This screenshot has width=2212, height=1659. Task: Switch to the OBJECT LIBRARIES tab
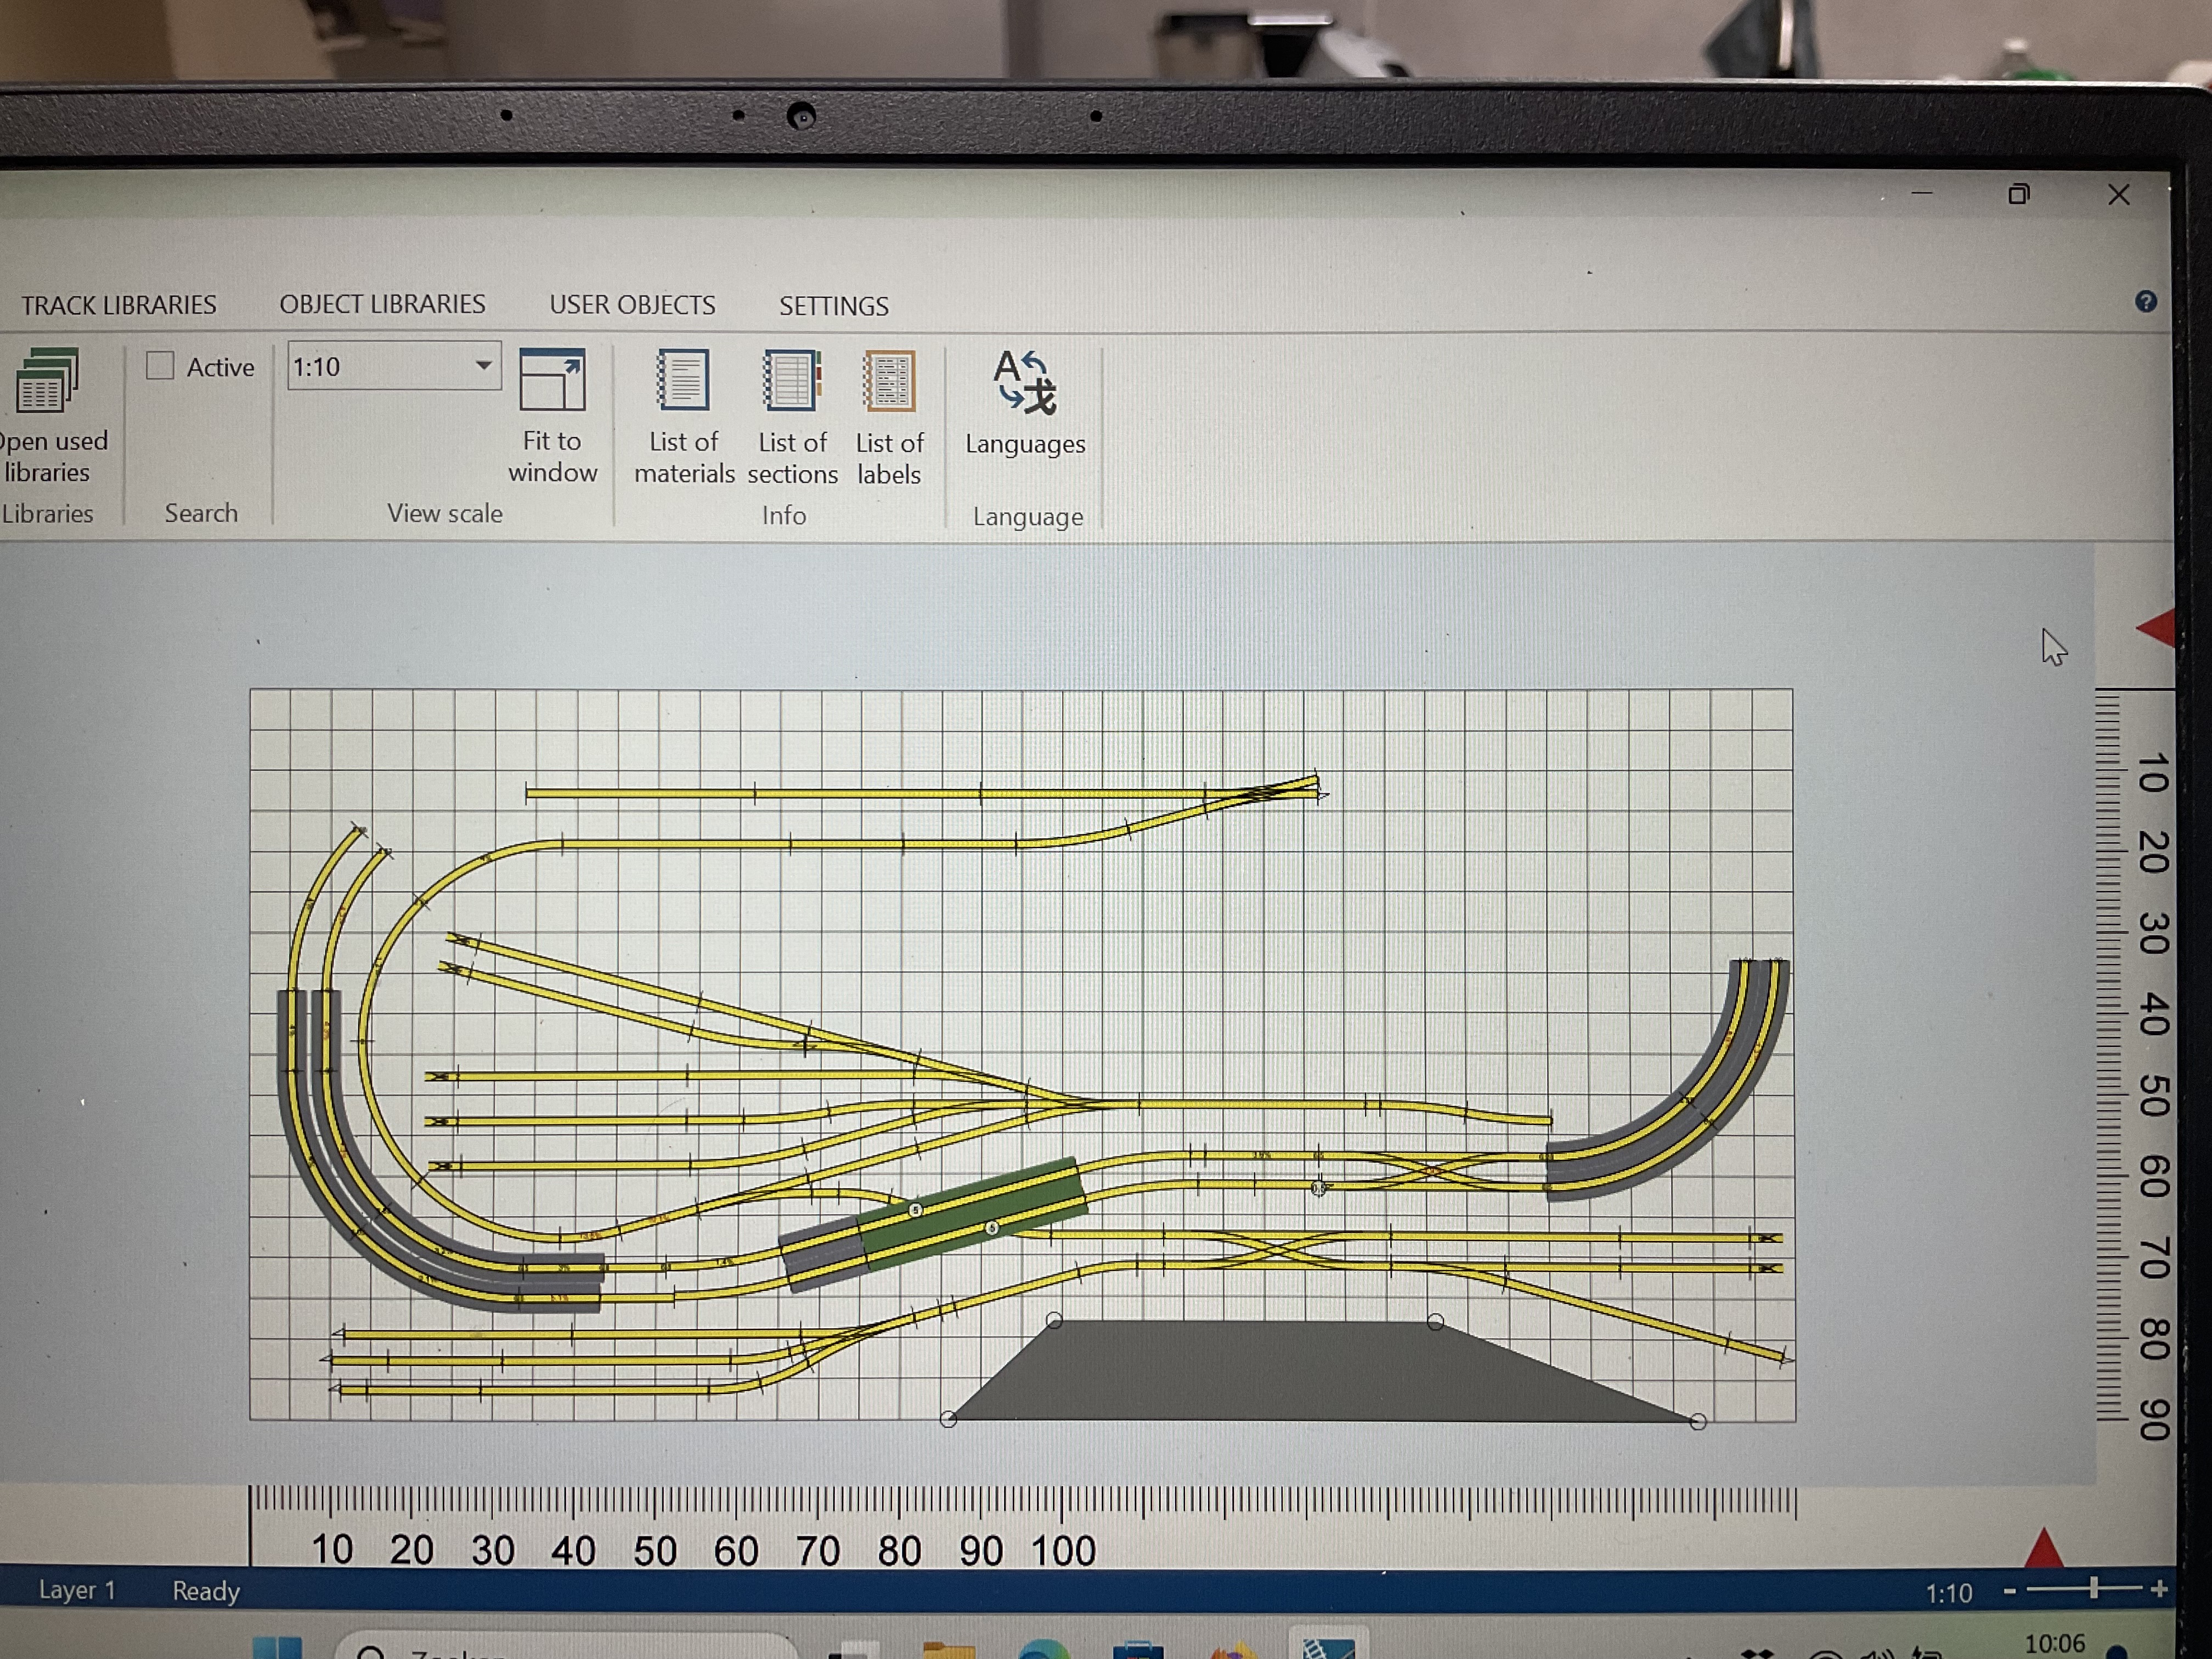[382, 304]
